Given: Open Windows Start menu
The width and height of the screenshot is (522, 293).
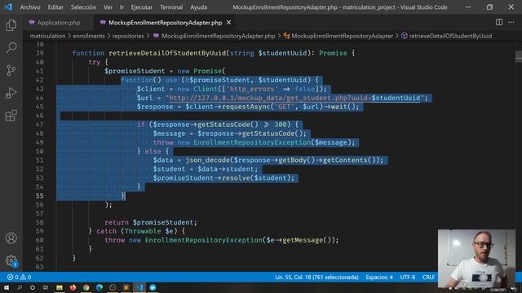Looking at the screenshot, I should click(x=7, y=287).
